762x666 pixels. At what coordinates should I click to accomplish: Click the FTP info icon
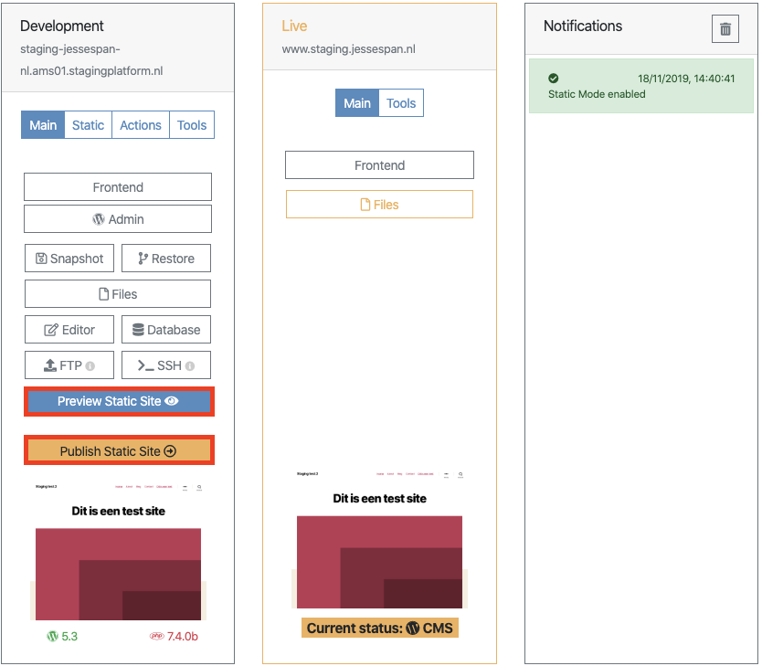tap(90, 365)
